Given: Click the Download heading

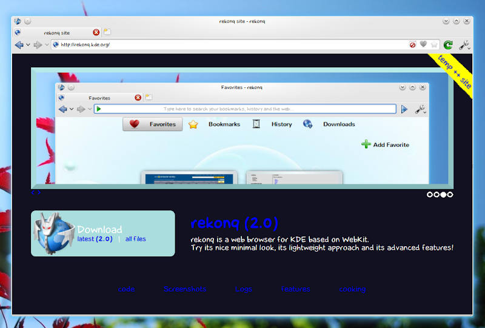Looking at the screenshot, I should [x=99, y=229].
